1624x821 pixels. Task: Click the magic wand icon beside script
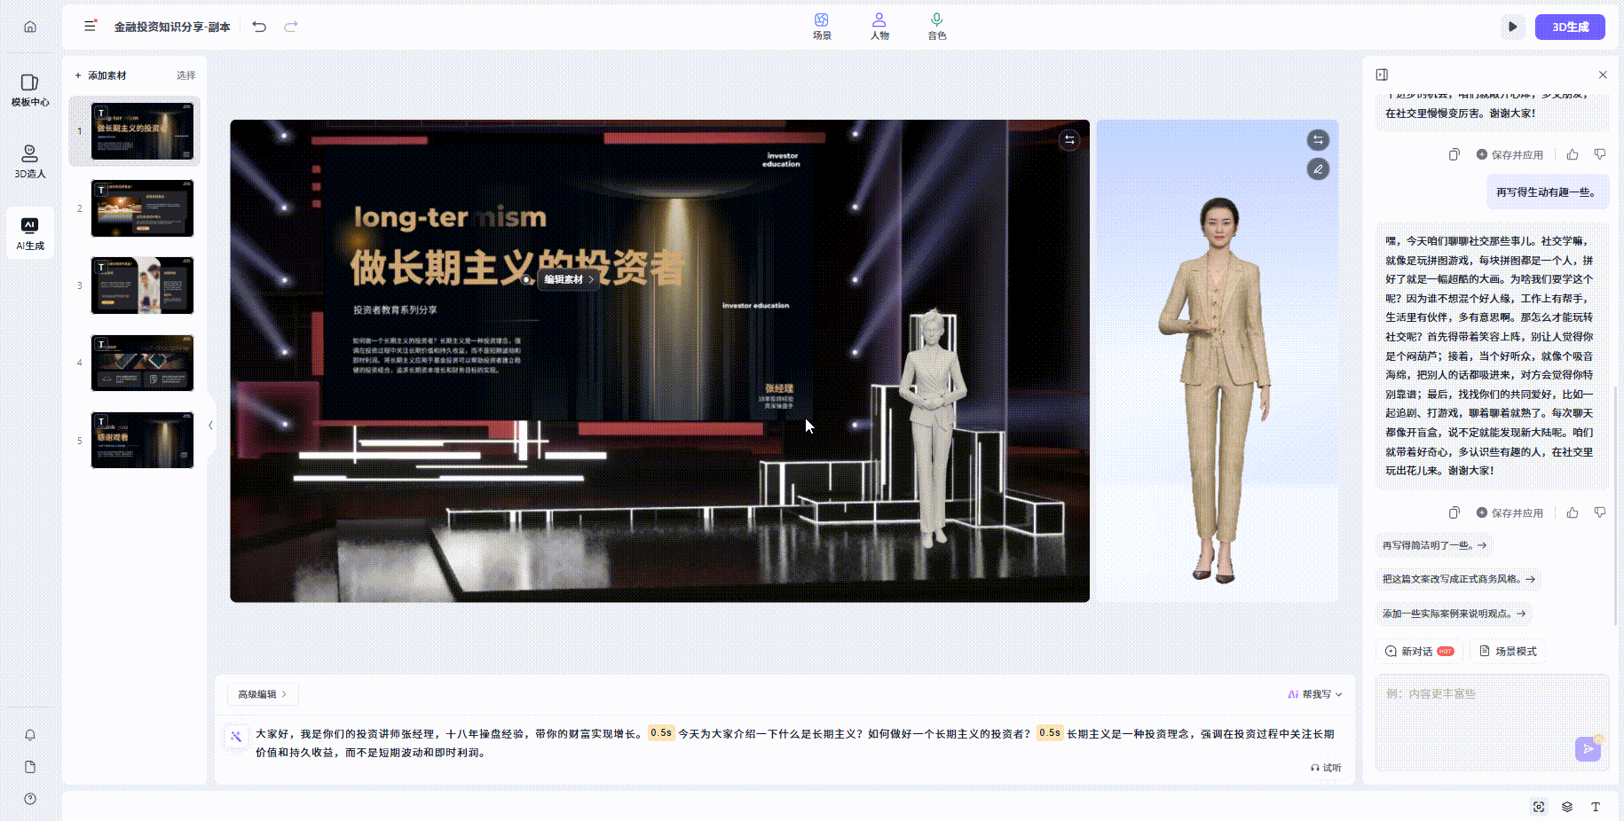click(236, 736)
